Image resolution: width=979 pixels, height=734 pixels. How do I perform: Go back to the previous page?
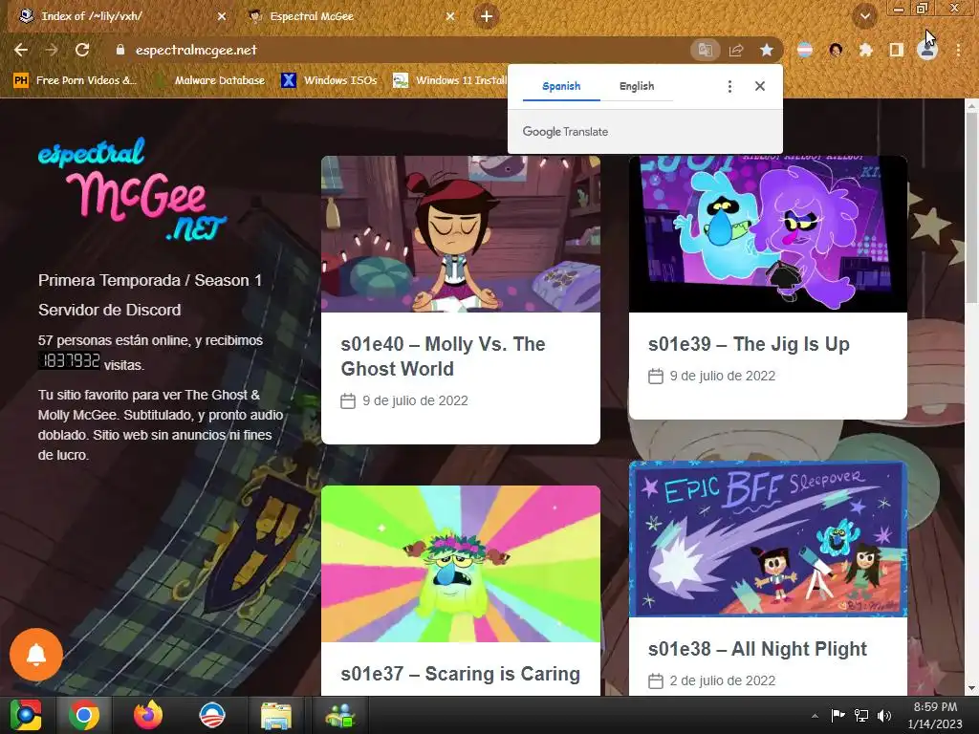[21, 50]
